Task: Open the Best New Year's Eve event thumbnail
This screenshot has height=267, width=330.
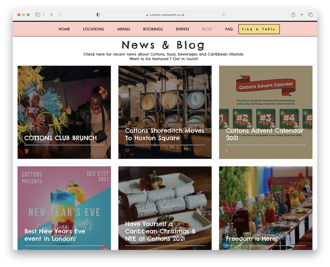Action: pyautogui.click(x=64, y=208)
